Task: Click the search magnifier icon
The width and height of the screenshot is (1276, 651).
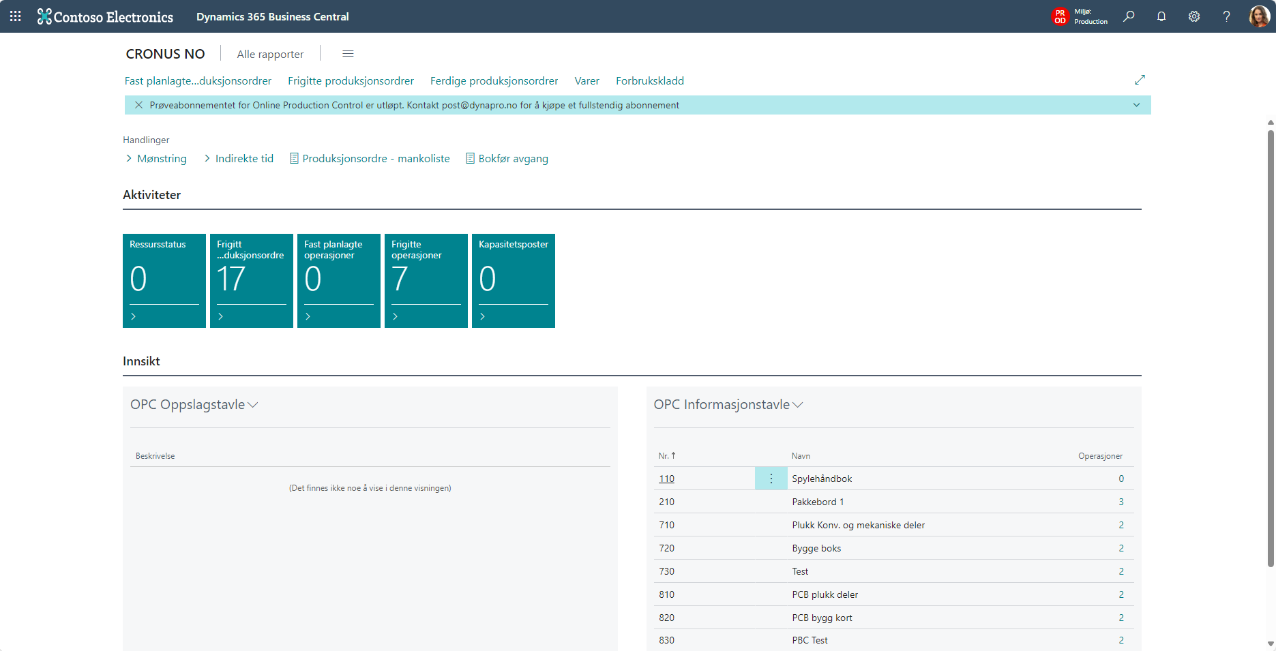Action: (1129, 16)
